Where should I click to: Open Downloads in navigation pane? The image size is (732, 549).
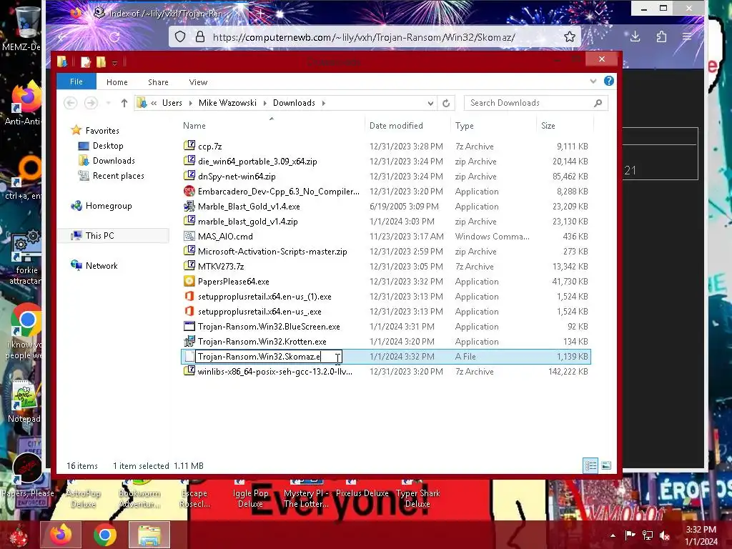(114, 161)
